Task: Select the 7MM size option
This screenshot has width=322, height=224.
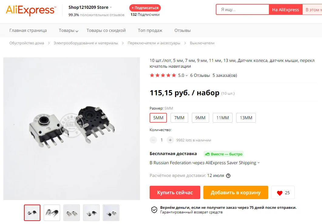Action: coord(179,118)
